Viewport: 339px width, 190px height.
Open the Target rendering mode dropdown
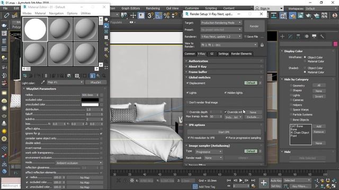[x=221, y=23]
